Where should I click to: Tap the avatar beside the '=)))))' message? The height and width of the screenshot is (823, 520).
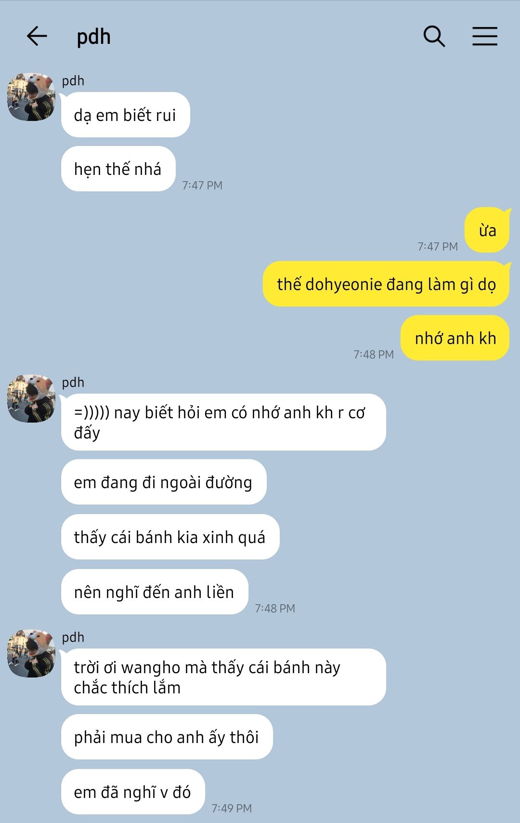(31, 398)
